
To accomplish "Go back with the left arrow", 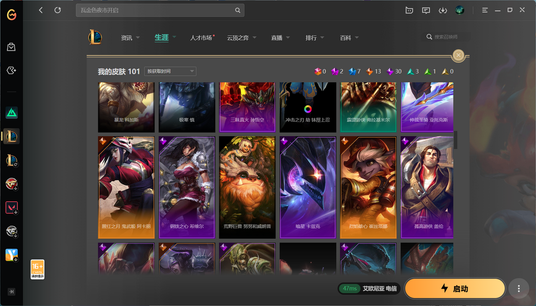I will click(x=41, y=10).
